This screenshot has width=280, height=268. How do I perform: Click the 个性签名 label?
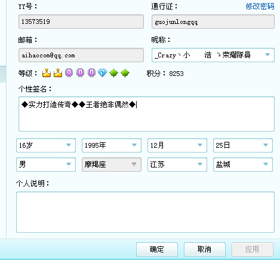tap(35, 89)
